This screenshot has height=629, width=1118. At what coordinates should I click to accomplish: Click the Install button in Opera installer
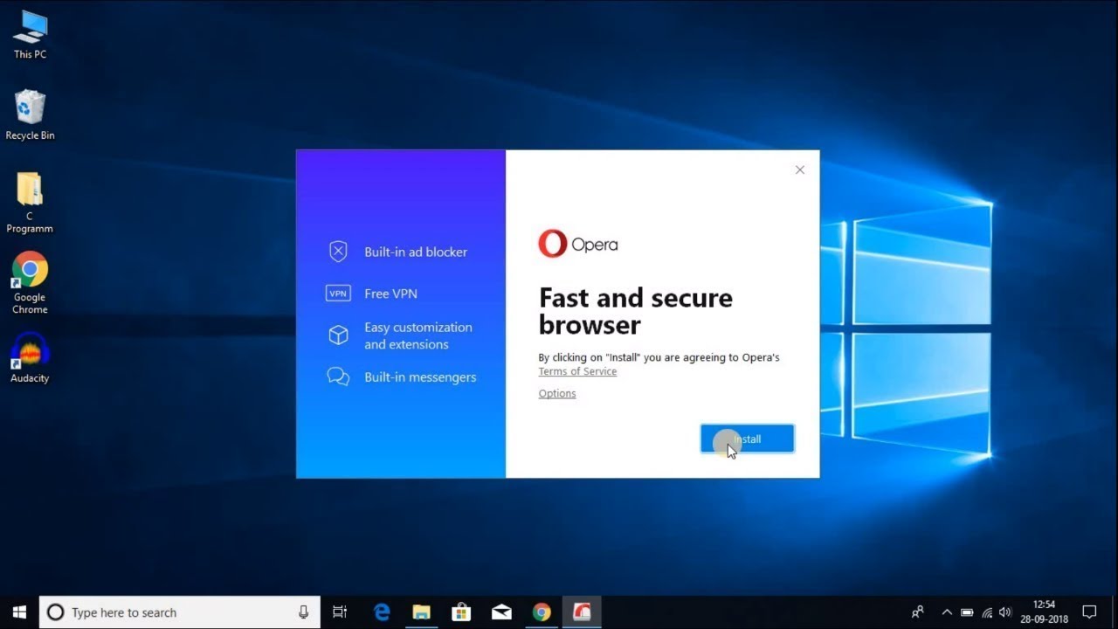click(747, 439)
